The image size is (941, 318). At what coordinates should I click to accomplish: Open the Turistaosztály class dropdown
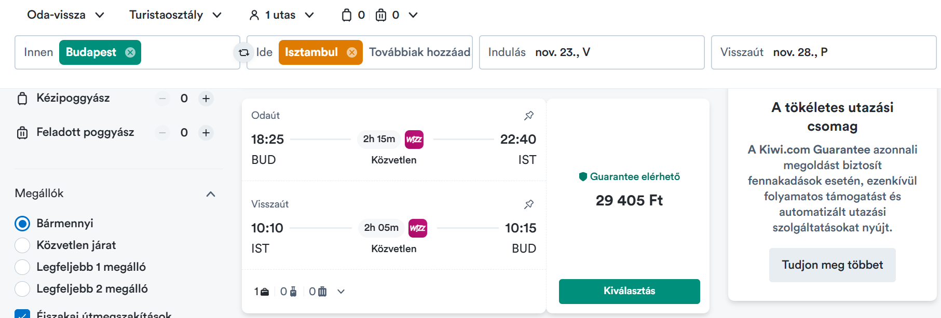pyautogui.click(x=175, y=15)
